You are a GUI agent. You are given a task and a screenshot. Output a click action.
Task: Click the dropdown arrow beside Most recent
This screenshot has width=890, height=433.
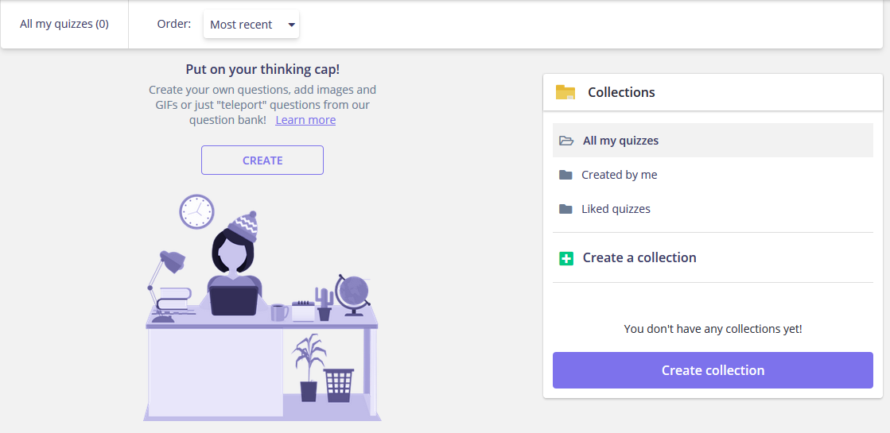pyautogui.click(x=291, y=25)
